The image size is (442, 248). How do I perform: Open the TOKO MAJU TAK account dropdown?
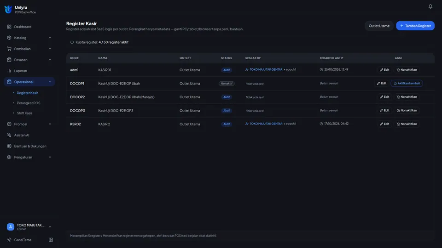pos(29,226)
